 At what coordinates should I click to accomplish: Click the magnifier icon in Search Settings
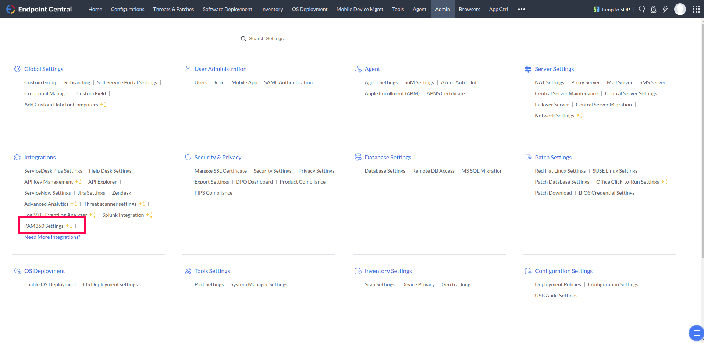coord(243,39)
